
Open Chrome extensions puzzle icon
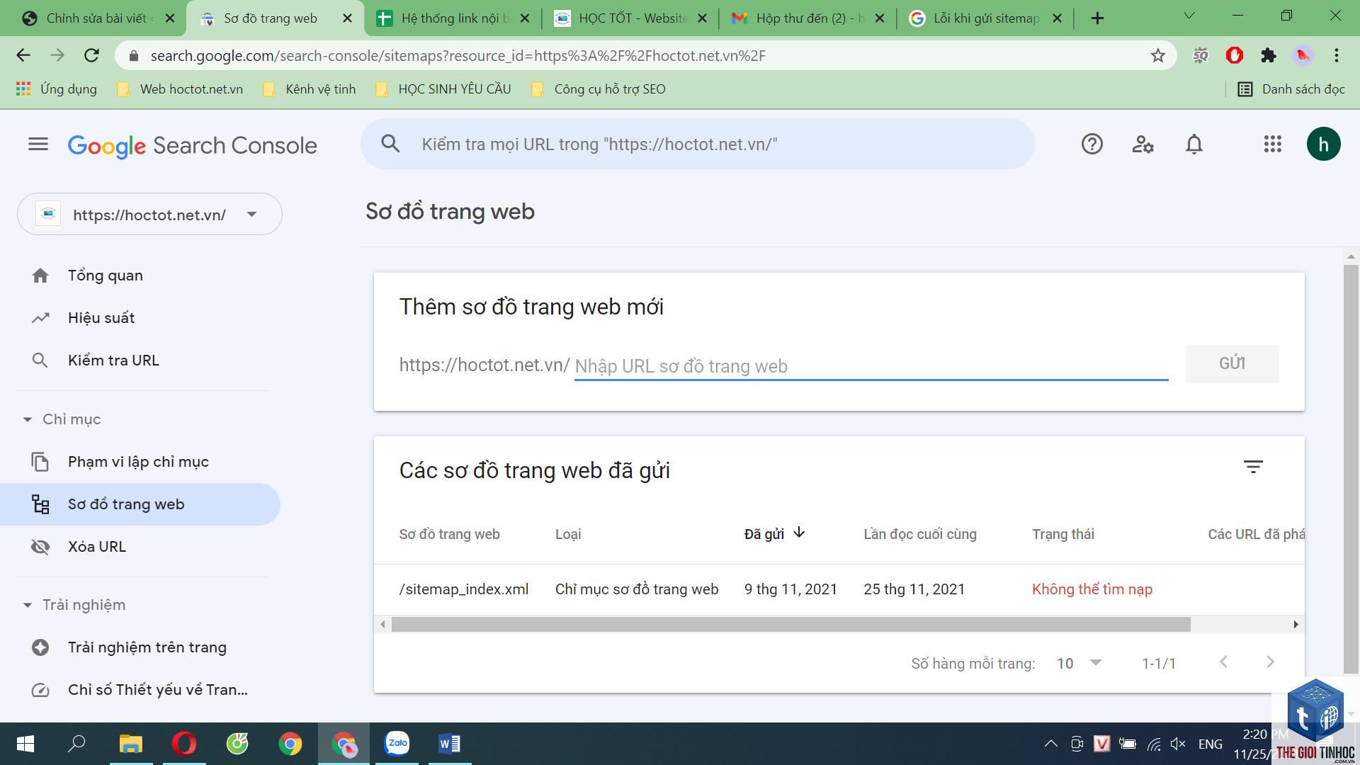click(x=1269, y=56)
